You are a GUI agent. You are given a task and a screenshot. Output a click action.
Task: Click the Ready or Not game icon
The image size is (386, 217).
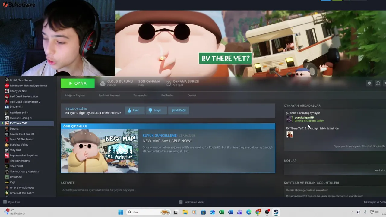coord(7,91)
